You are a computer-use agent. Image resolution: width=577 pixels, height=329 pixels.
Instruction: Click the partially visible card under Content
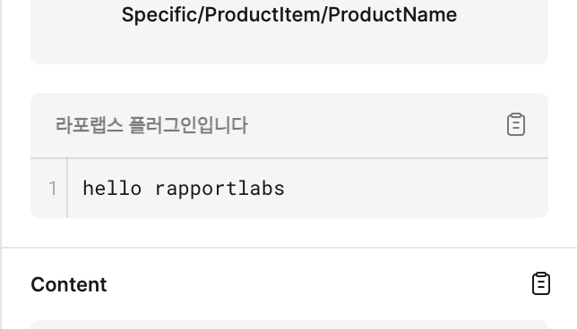coord(289,325)
